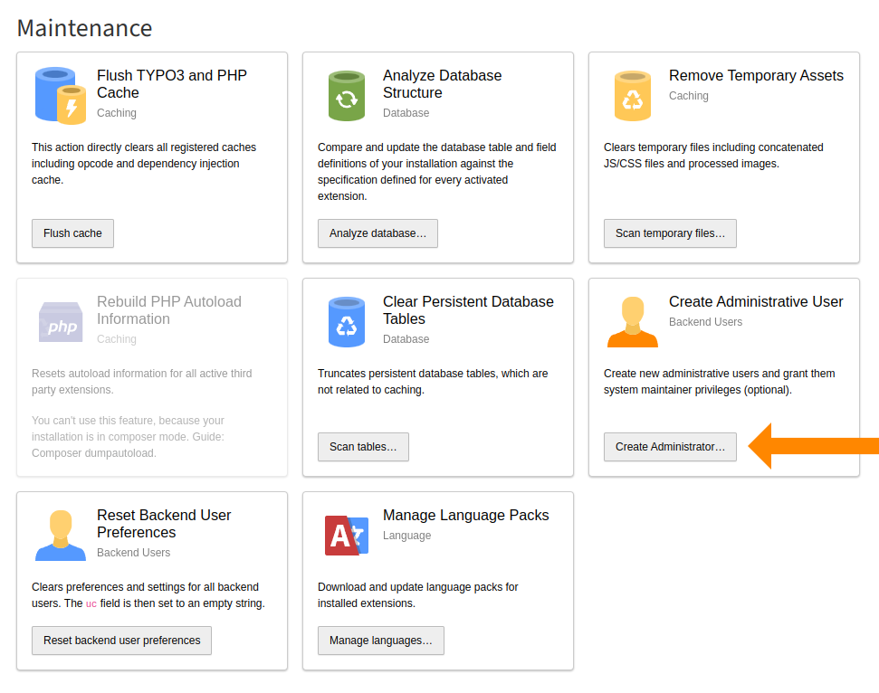Select the Remove Temporary Assets card title
The image size is (879, 693).
[755, 75]
